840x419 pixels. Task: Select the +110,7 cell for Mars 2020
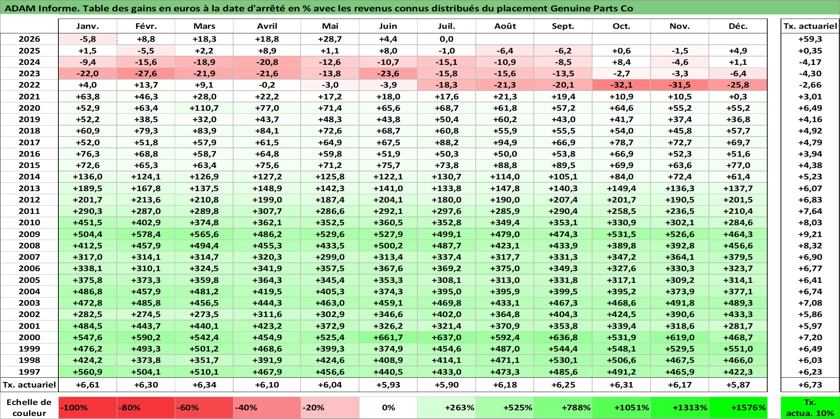coord(204,108)
